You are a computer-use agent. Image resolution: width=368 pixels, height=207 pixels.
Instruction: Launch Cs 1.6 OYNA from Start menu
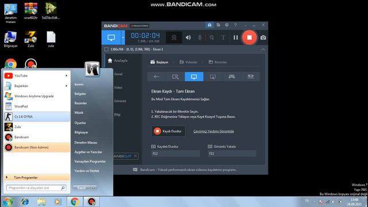pos(37,117)
